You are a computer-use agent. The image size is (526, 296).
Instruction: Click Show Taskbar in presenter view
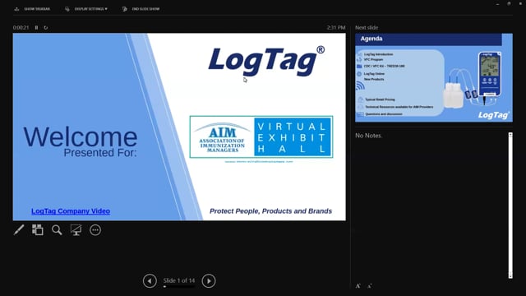point(32,9)
